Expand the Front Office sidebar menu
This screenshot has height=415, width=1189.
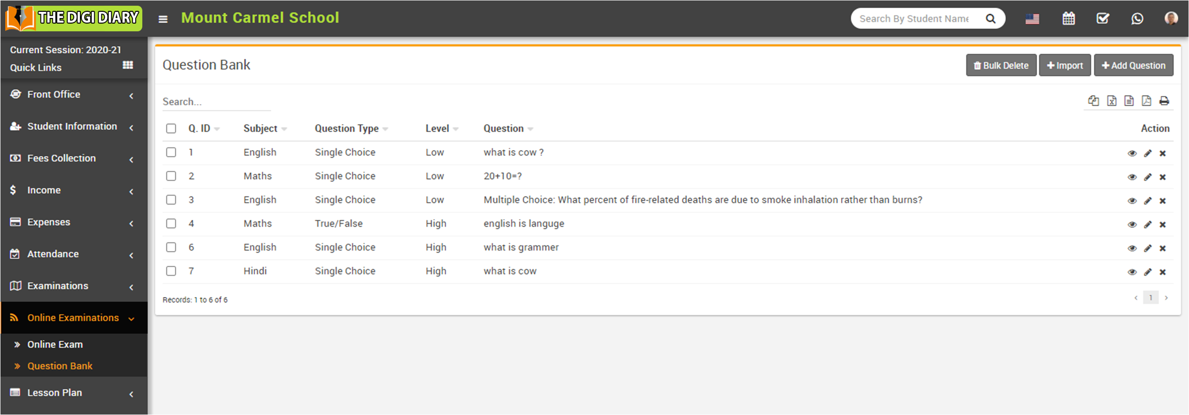(71, 95)
